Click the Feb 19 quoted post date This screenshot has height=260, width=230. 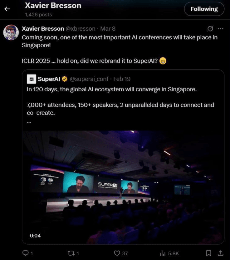122,79
